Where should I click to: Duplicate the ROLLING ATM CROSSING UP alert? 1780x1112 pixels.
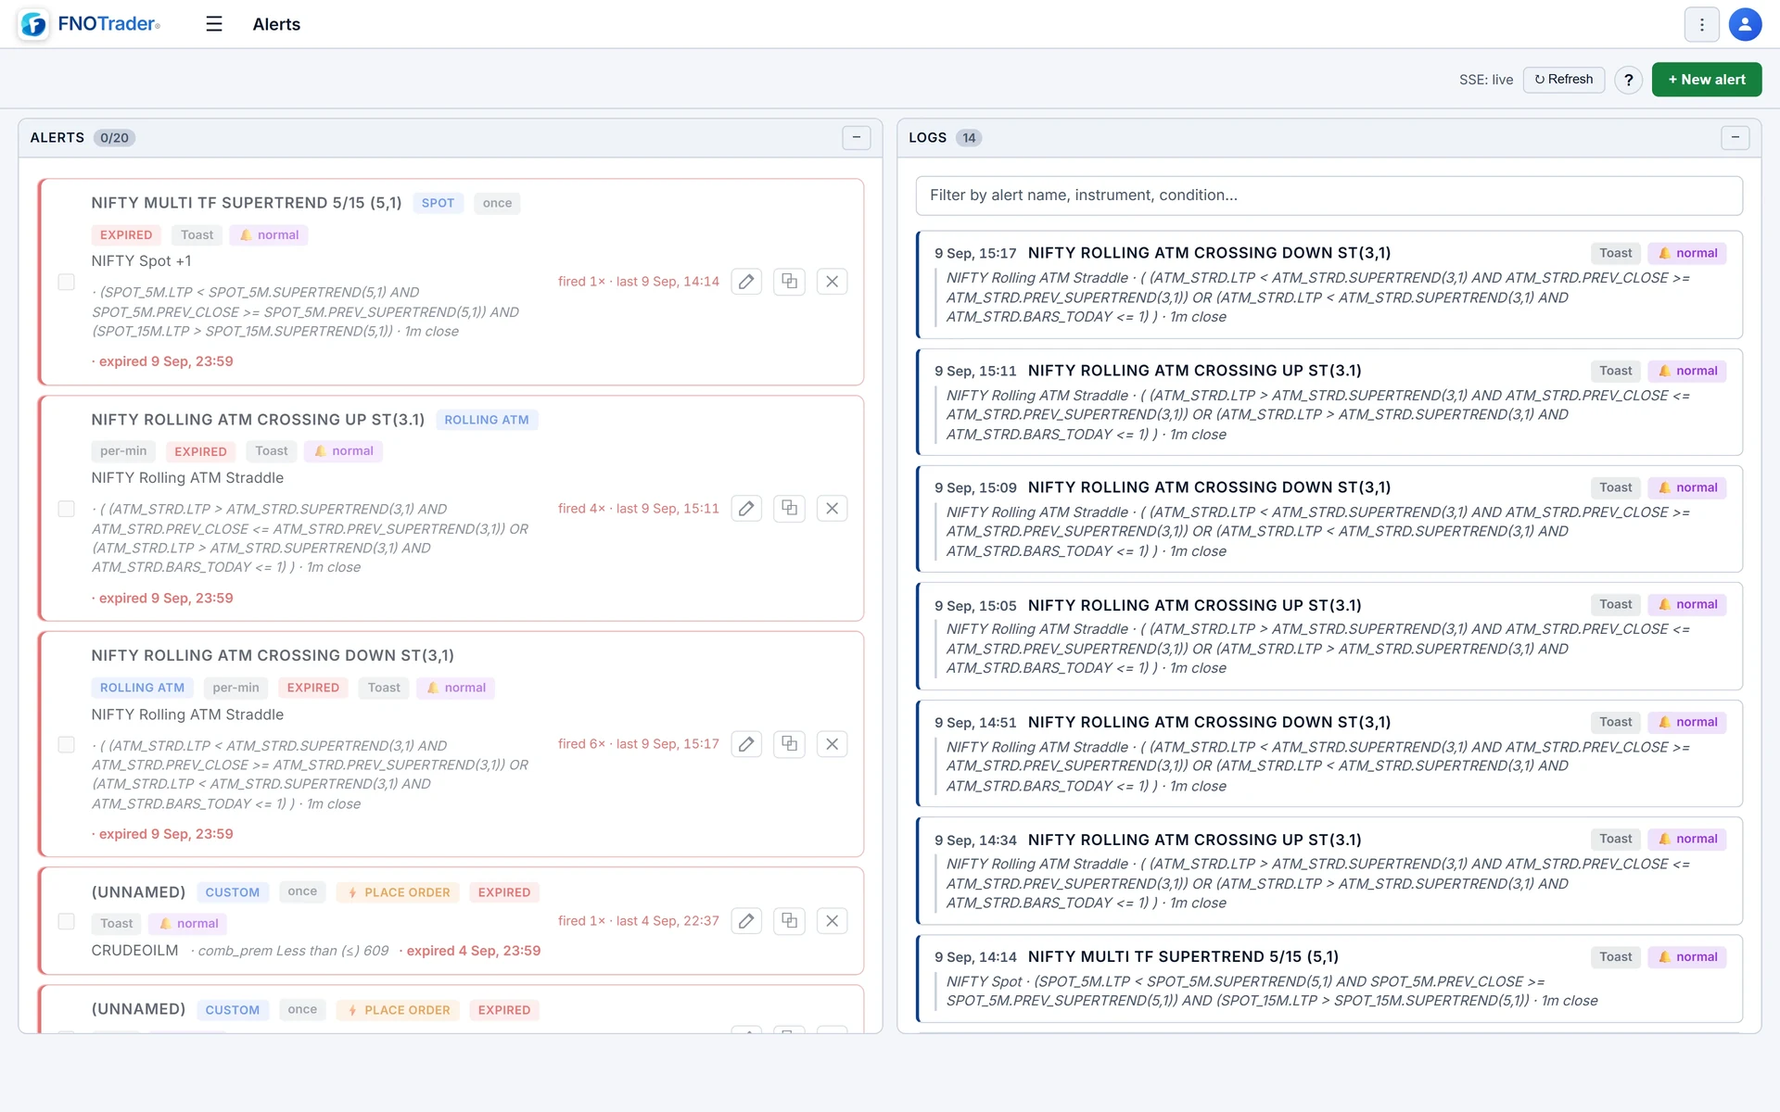[x=789, y=509]
